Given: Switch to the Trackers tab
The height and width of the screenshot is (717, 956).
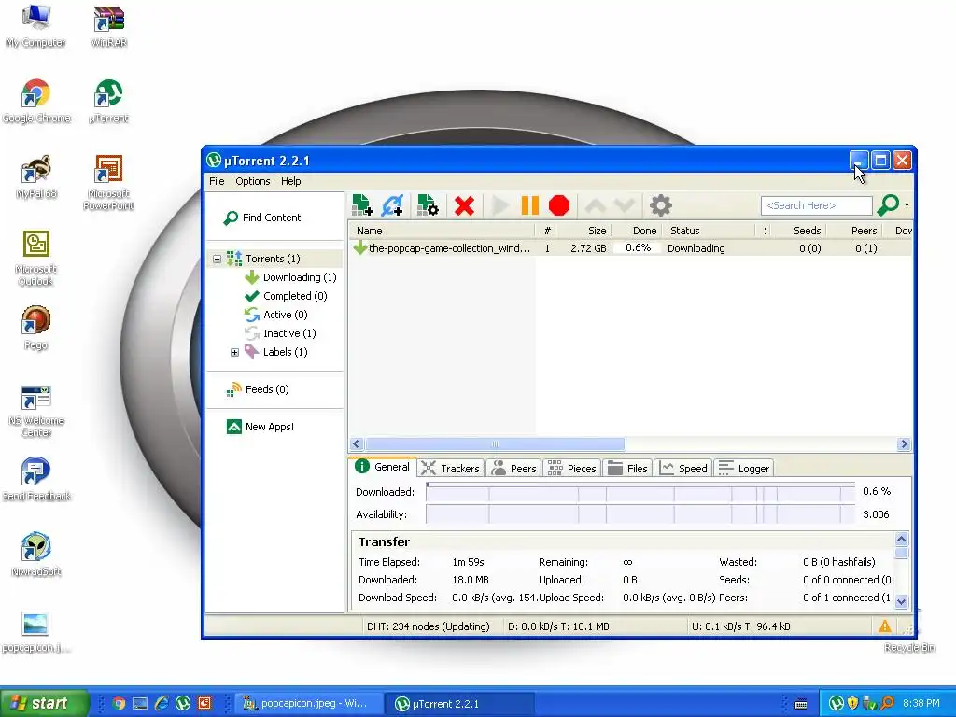Looking at the screenshot, I should point(451,469).
